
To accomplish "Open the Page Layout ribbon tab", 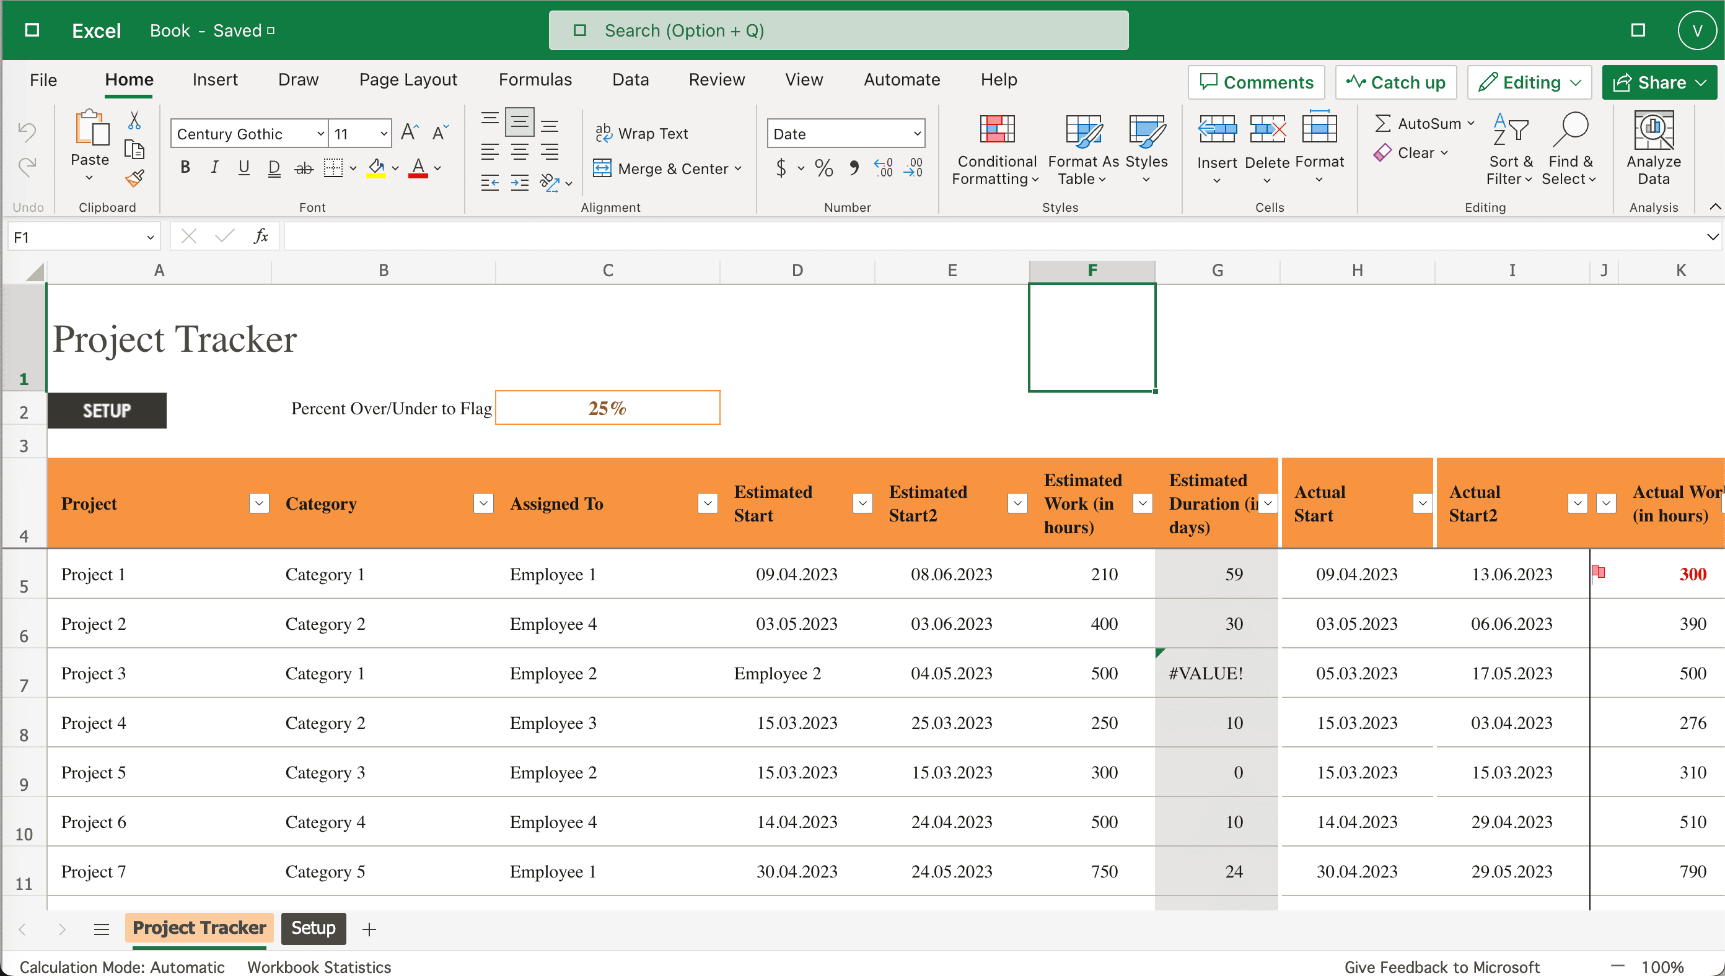I will [x=408, y=80].
